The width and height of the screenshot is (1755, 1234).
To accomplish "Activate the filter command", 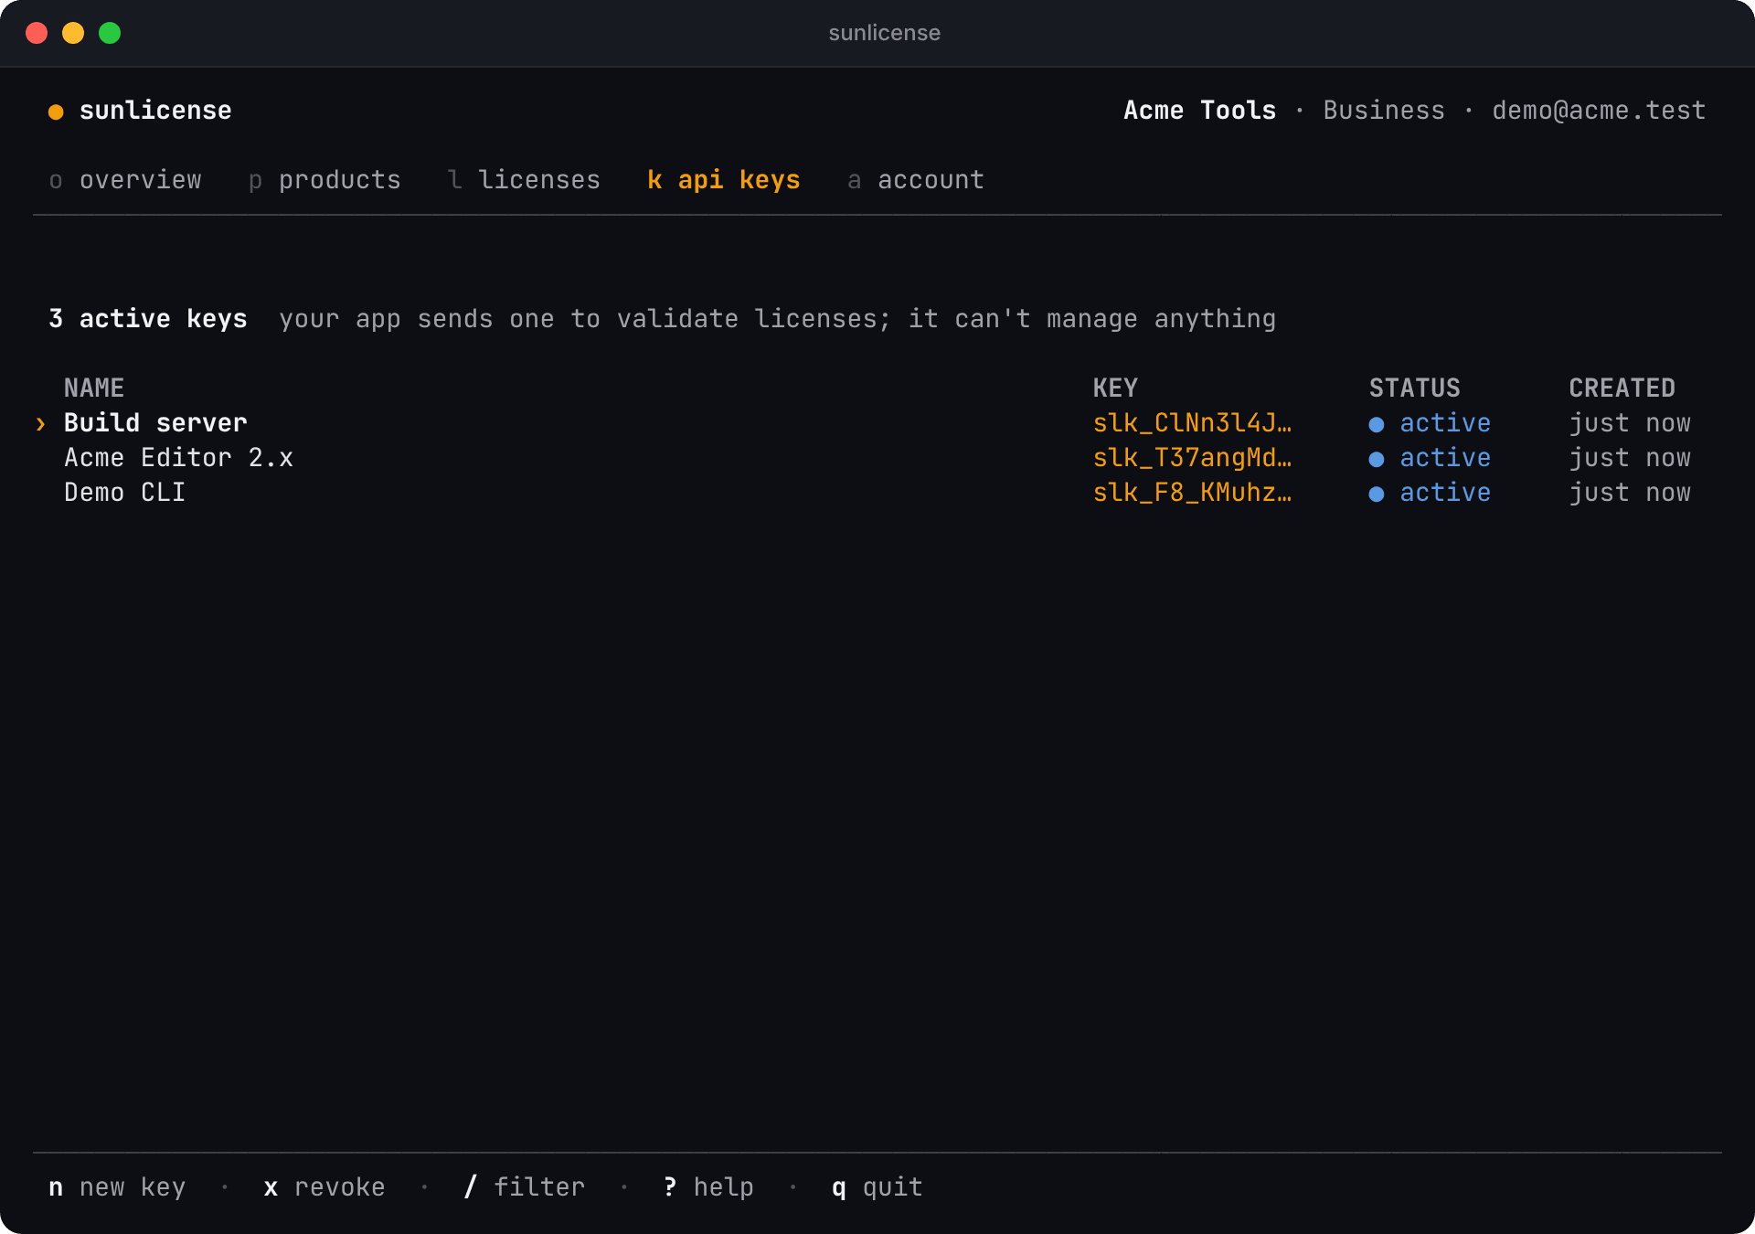I will [524, 1187].
